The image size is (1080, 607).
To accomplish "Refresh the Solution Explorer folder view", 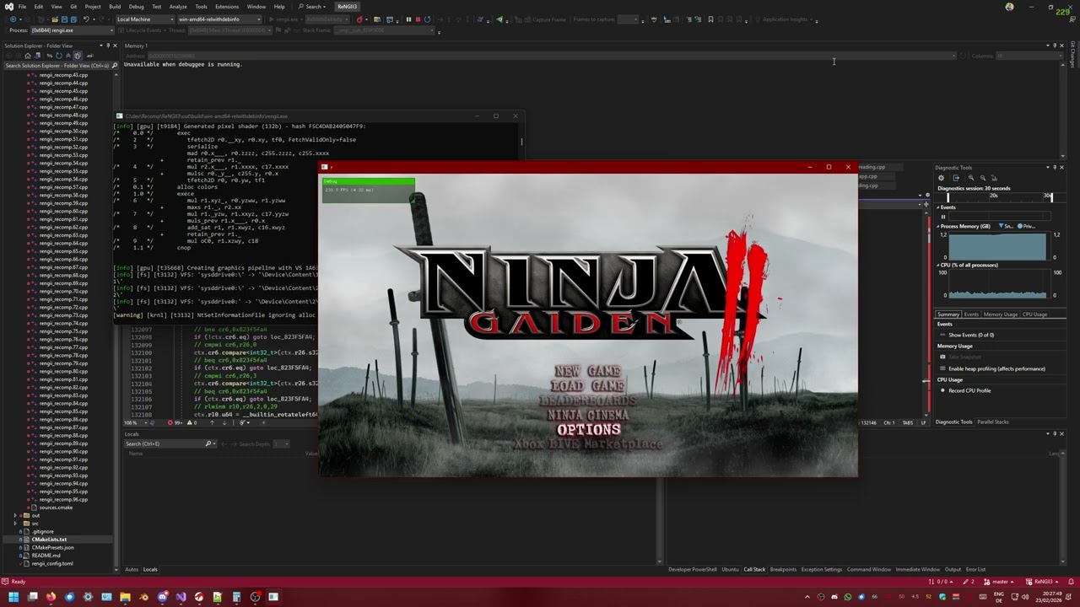I will (58, 56).
